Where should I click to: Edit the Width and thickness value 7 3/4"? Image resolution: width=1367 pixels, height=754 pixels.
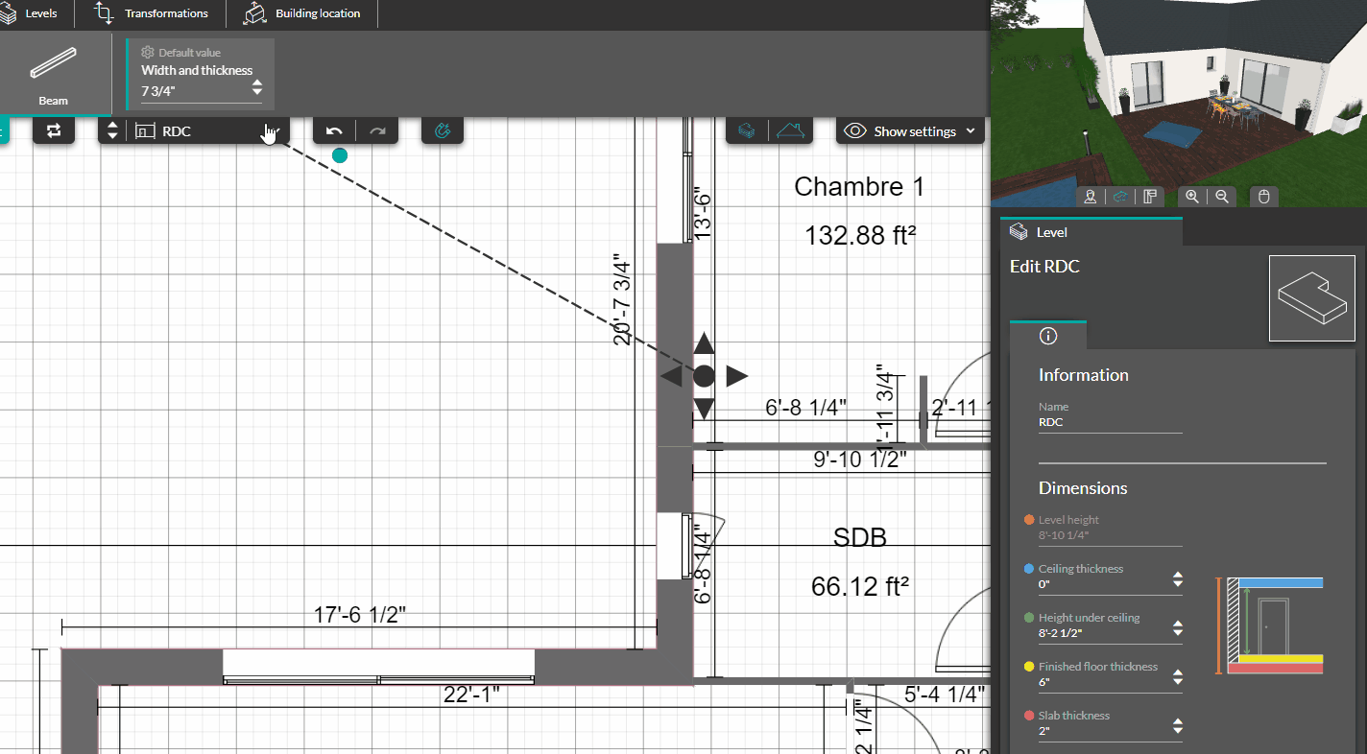pyautogui.click(x=194, y=91)
